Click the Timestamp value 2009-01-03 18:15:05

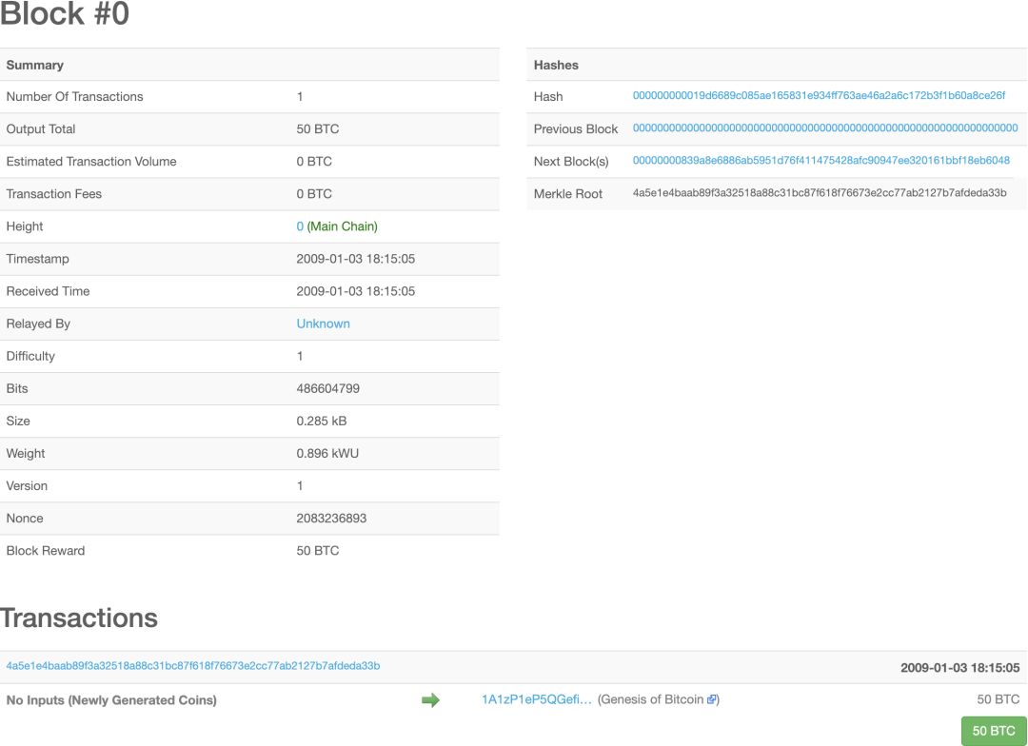click(355, 259)
